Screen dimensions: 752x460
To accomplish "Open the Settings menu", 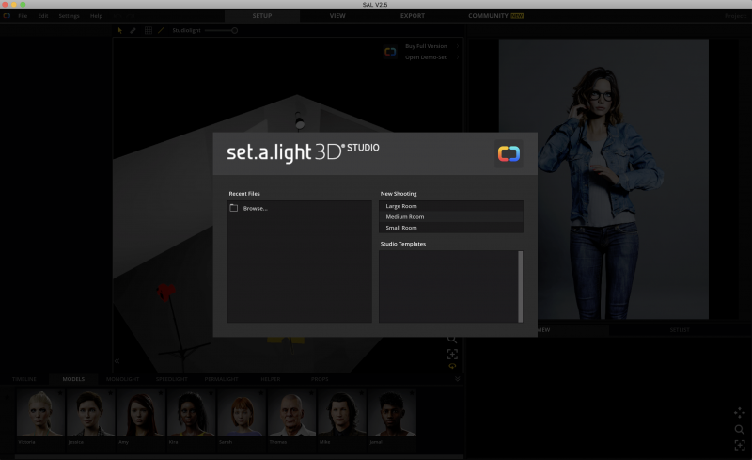I will (69, 16).
